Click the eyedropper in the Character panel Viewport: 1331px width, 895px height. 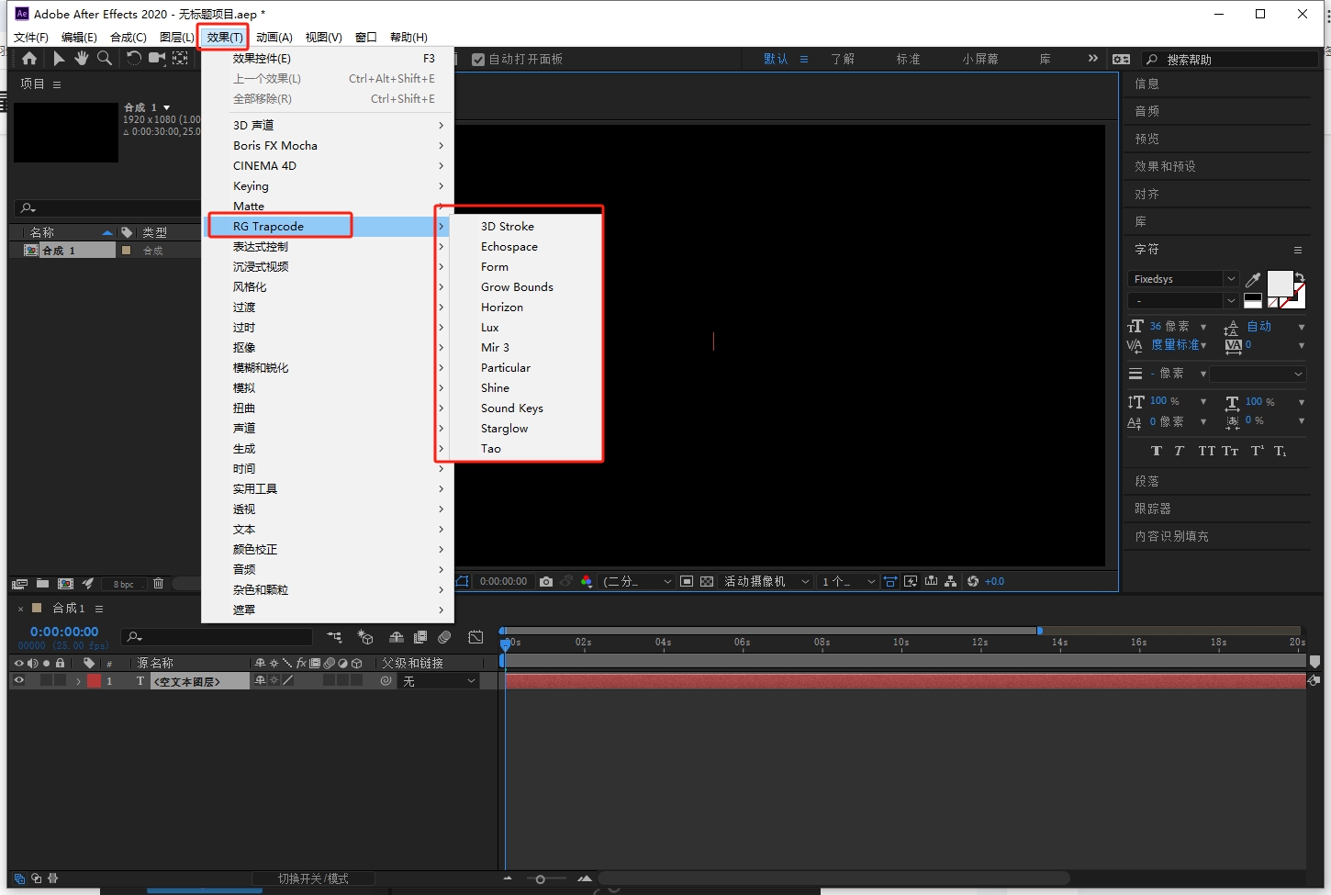tap(1253, 280)
